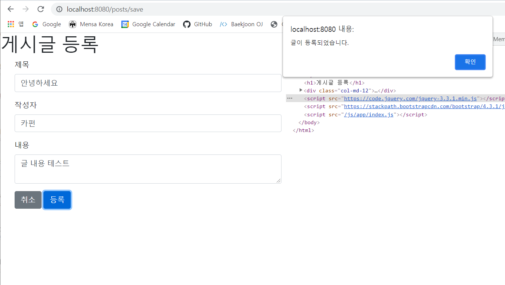Open the Mensa Korea bookmark

[91, 24]
